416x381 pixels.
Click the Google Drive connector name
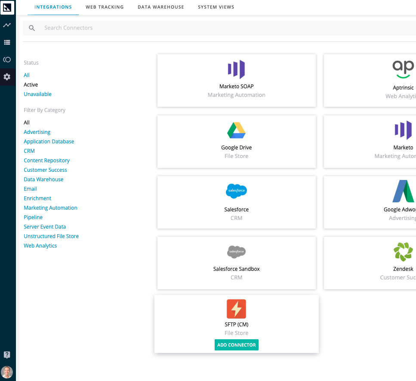tap(236, 147)
